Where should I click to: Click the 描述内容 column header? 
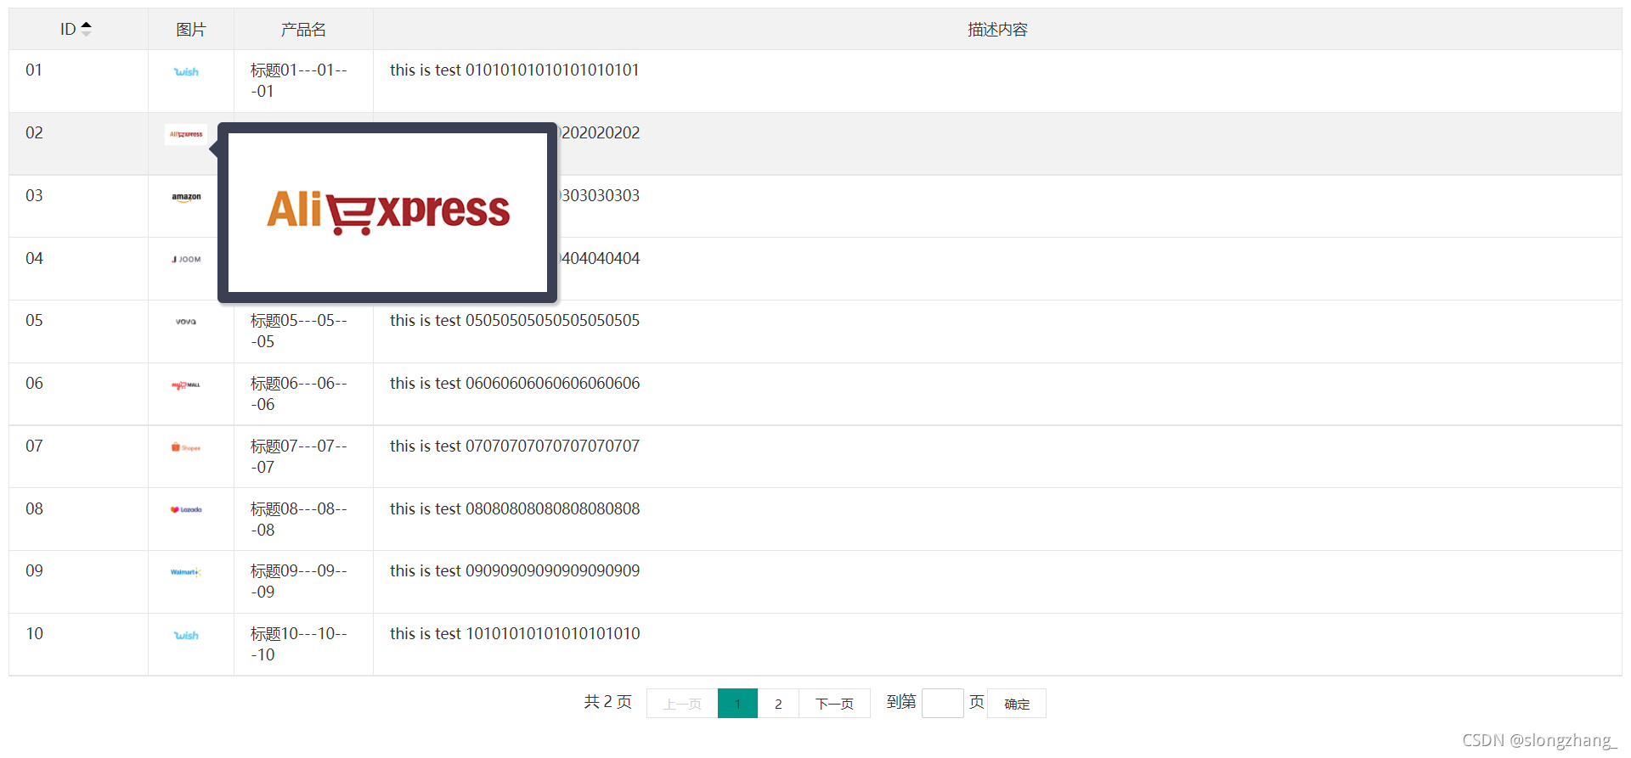click(x=997, y=30)
